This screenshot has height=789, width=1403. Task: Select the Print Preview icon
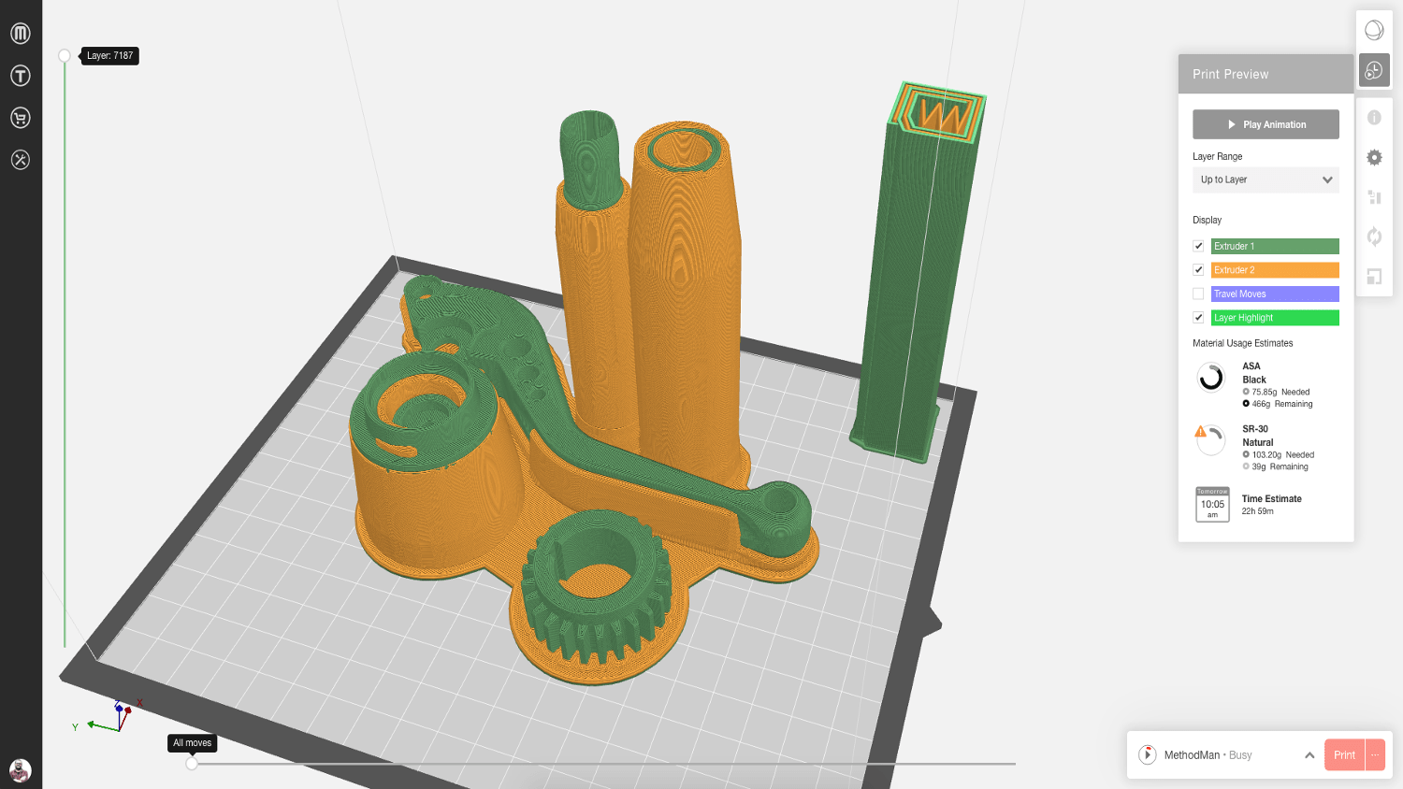pyautogui.click(x=1374, y=69)
